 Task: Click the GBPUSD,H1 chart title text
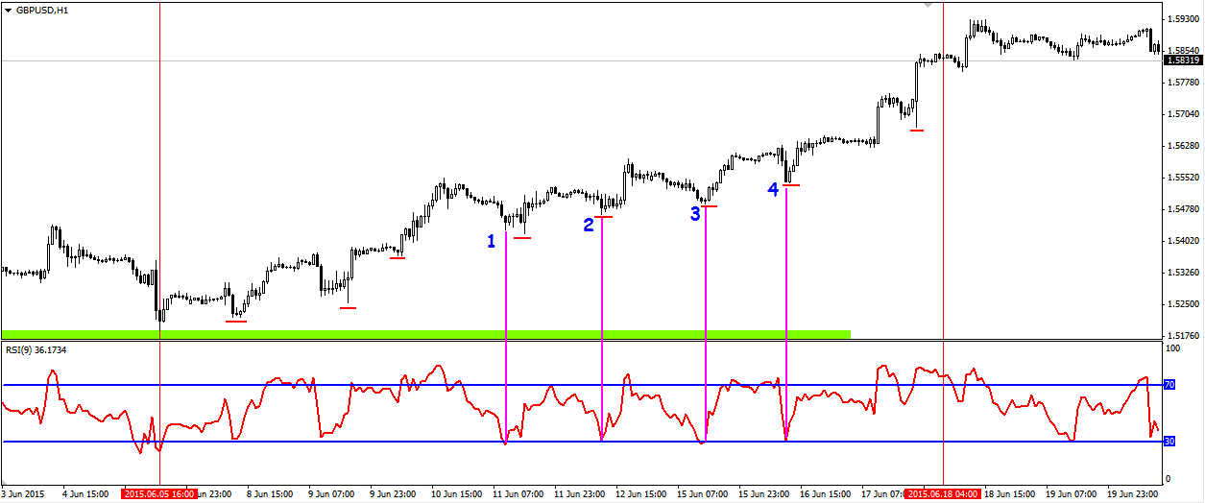tap(43, 10)
